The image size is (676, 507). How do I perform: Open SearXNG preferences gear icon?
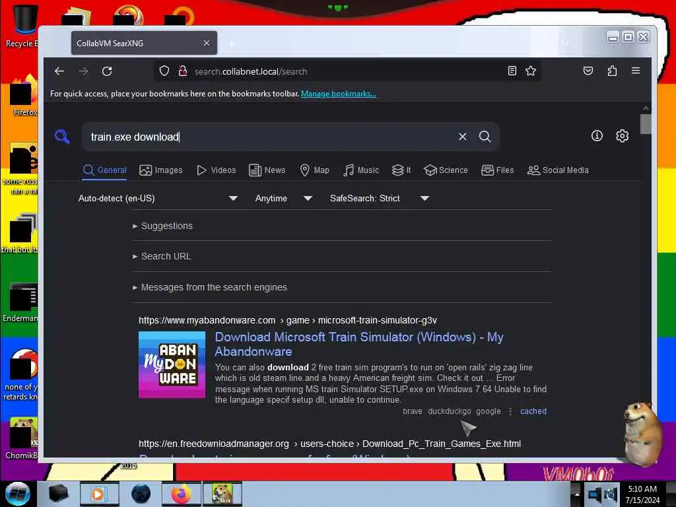click(x=622, y=136)
